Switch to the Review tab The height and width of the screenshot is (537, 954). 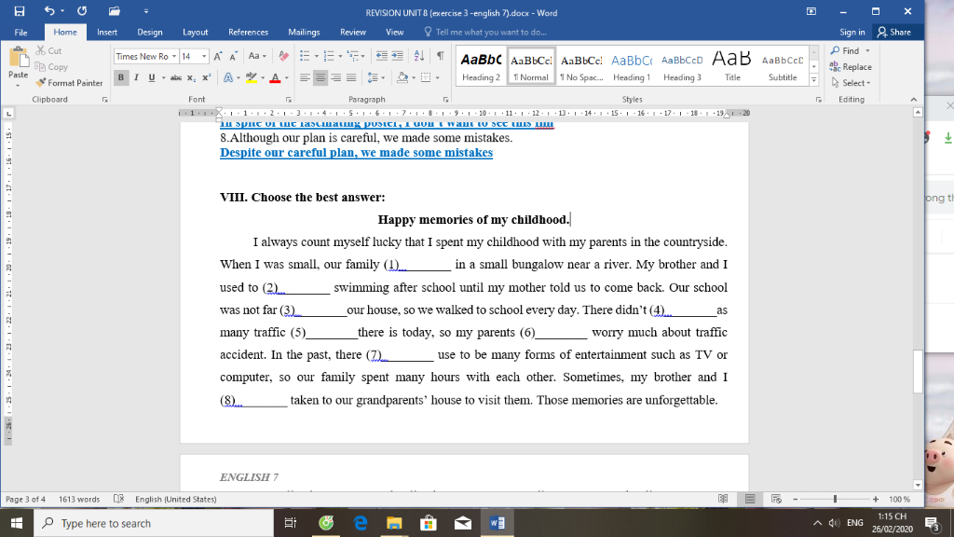(x=353, y=33)
